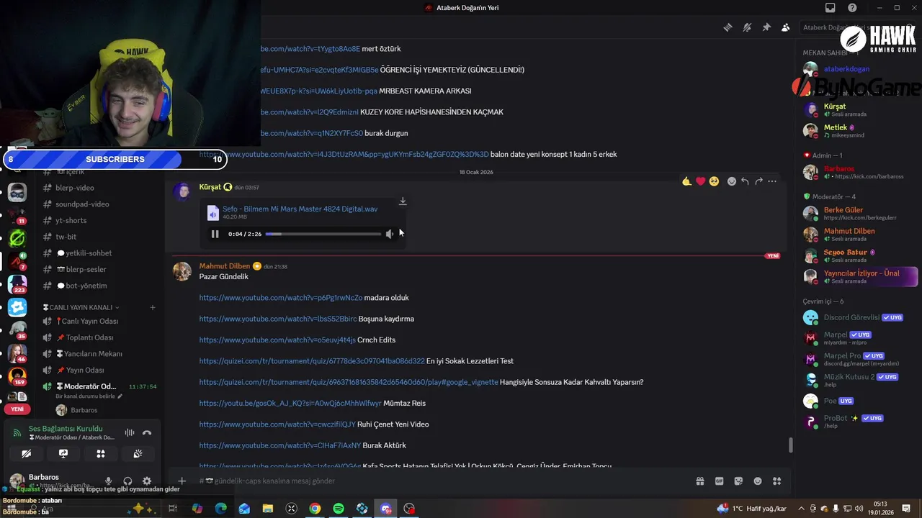
Task: Open the Windows notification center
Action: pos(906,509)
